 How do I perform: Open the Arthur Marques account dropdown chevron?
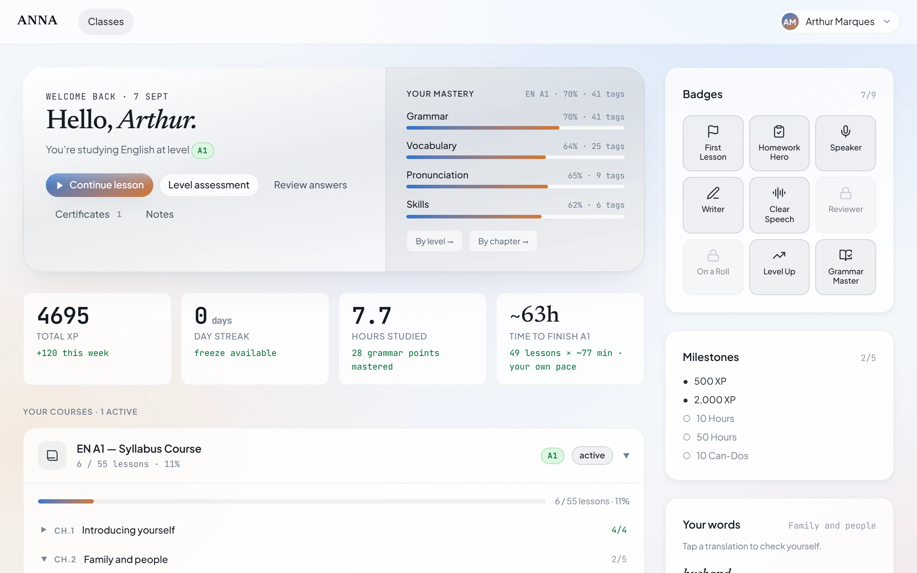coord(887,21)
